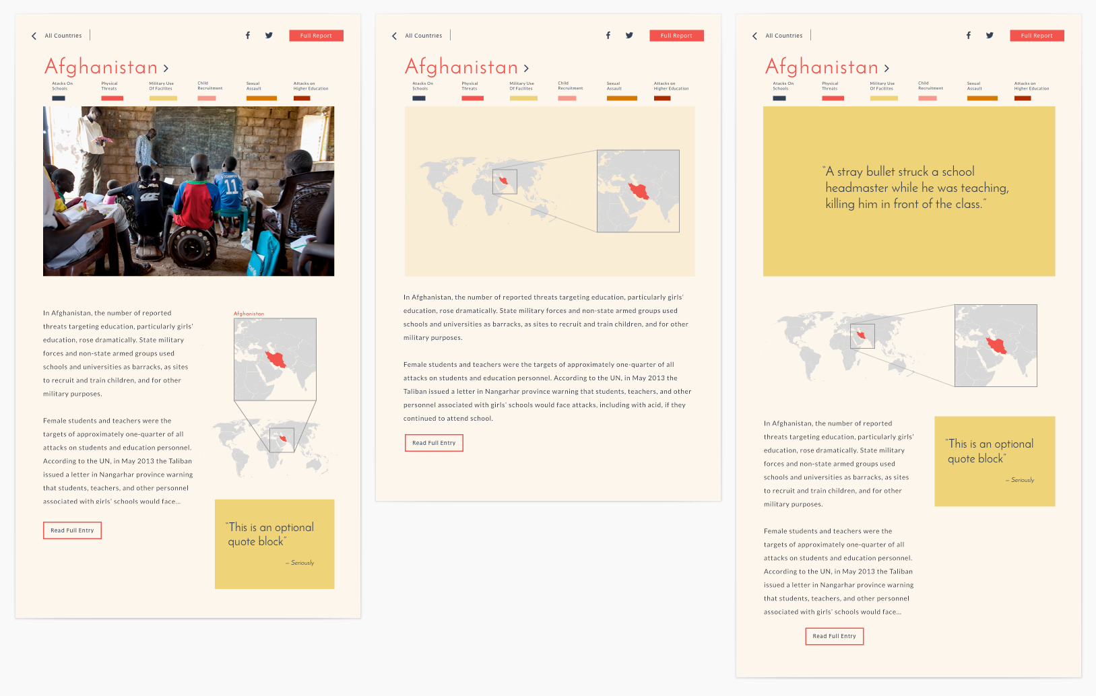Click Afghanistan title in large-map mockup
The width and height of the screenshot is (1096, 696).
461,67
